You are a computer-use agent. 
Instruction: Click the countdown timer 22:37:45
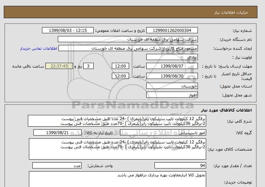59,66
